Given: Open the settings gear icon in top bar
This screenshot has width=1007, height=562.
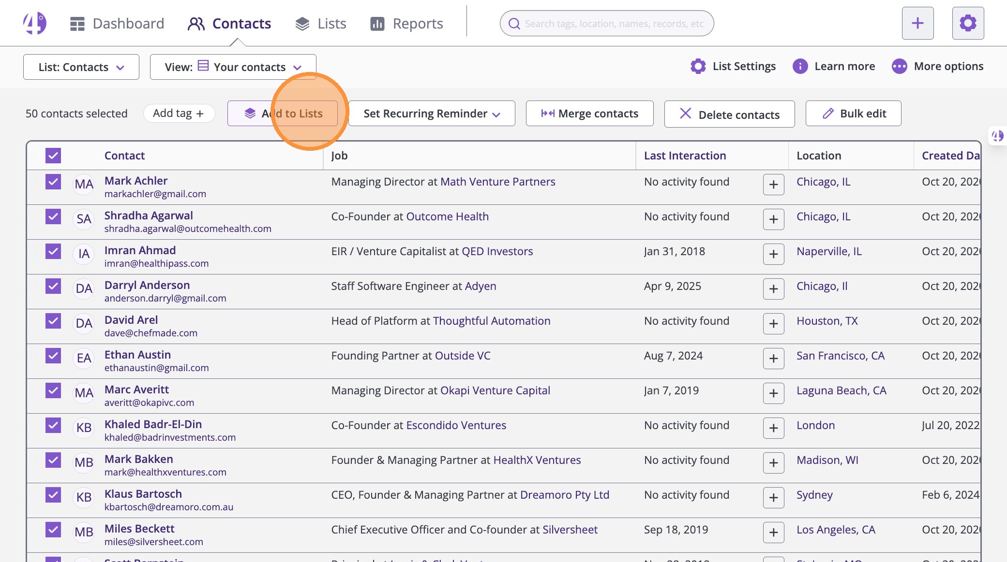Looking at the screenshot, I should tap(968, 23).
